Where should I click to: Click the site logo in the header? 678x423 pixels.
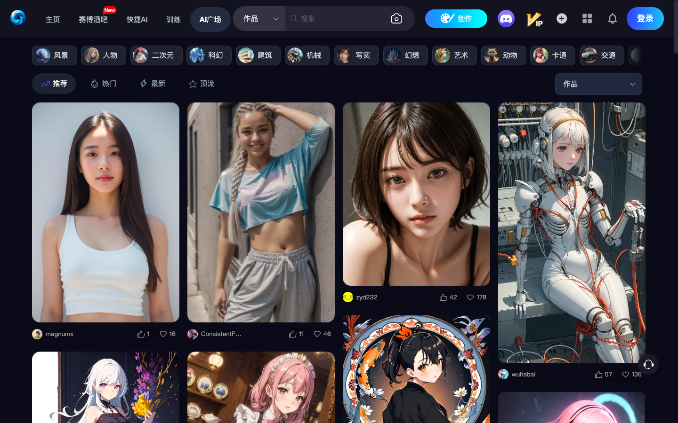(x=18, y=18)
